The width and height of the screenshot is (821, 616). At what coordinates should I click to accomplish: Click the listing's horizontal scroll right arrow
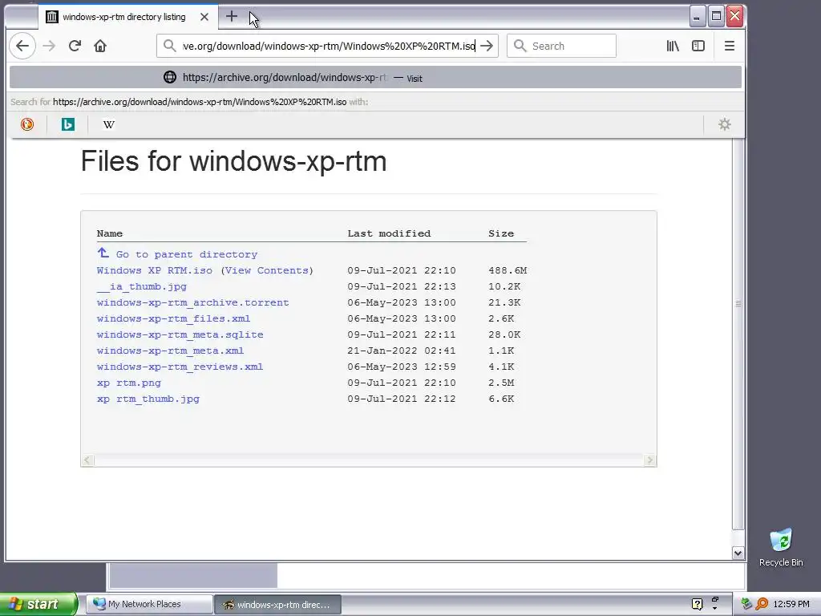(649, 460)
